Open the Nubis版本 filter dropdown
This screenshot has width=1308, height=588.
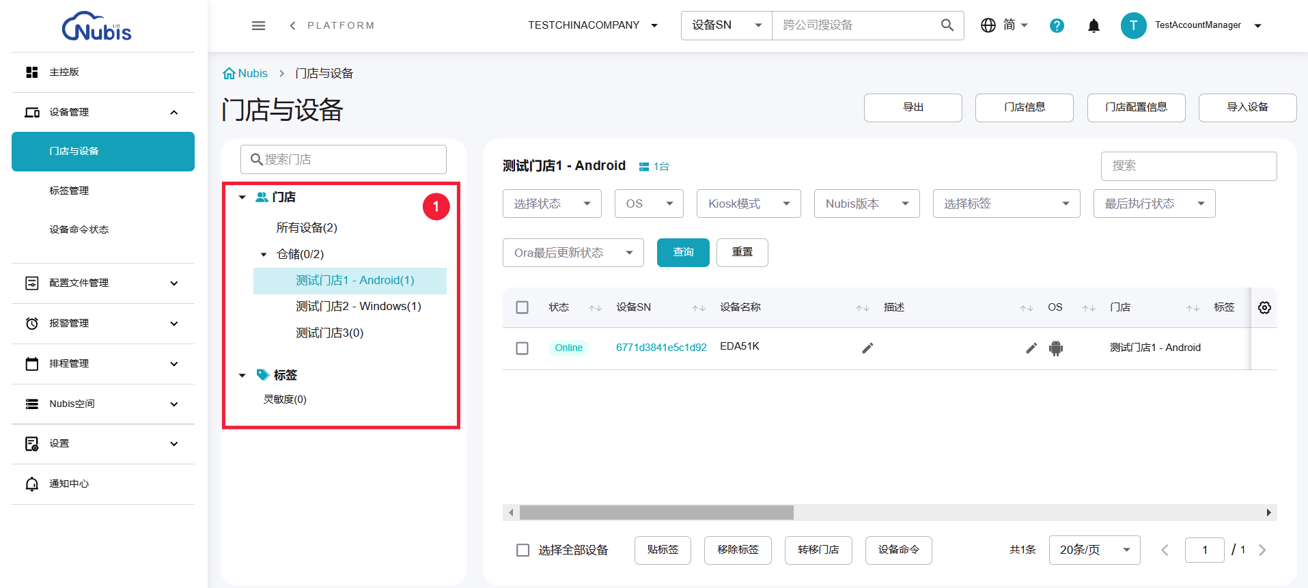[x=867, y=204]
